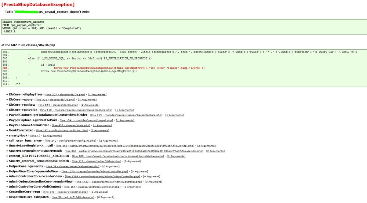The height and width of the screenshot is (203, 367).
Task: Open line 110 PaypalCapture.php link
Action: (x=76, y=110)
